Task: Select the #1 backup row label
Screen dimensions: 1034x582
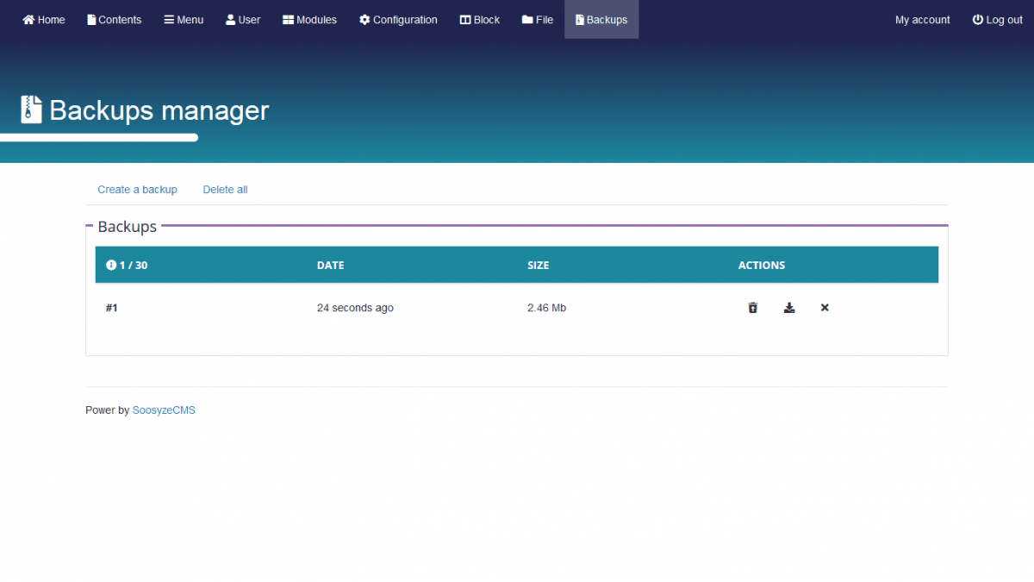Action: (111, 308)
